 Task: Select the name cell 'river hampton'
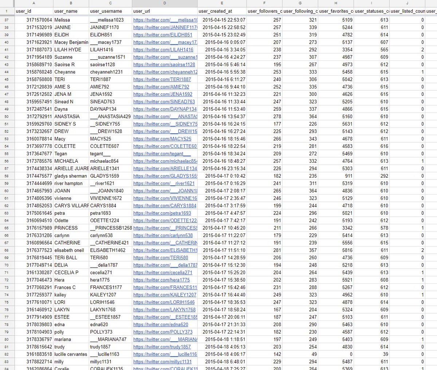pyautogui.click(x=71, y=183)
